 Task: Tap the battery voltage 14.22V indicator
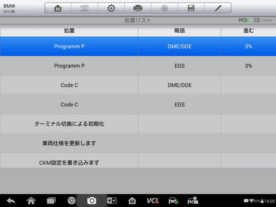263,20
